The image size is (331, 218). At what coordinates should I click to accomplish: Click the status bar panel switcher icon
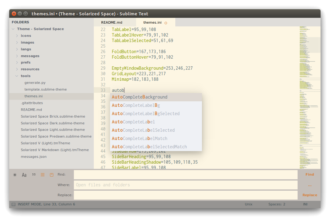coord(13,204)
